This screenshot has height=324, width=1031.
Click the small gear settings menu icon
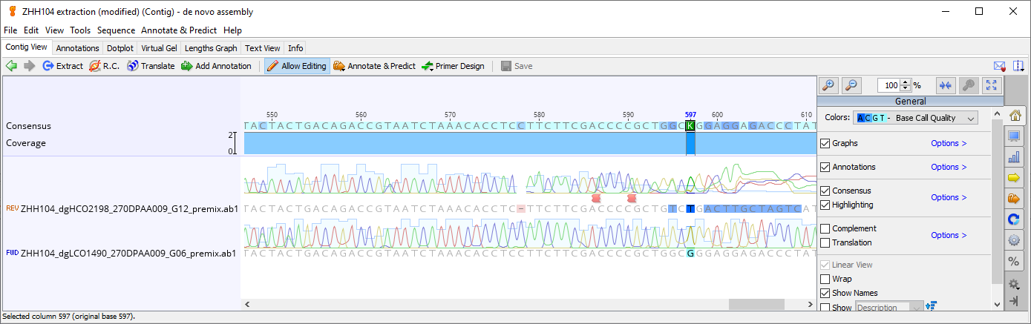[x=1015, y=283]
